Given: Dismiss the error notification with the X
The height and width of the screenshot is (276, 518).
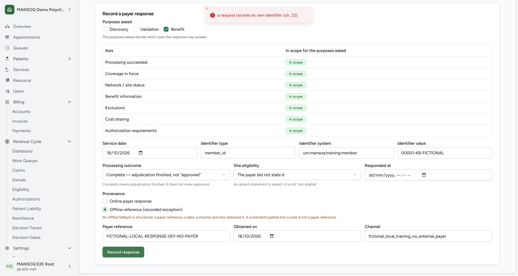Looking at the screenshot, I should pos(207,8).
